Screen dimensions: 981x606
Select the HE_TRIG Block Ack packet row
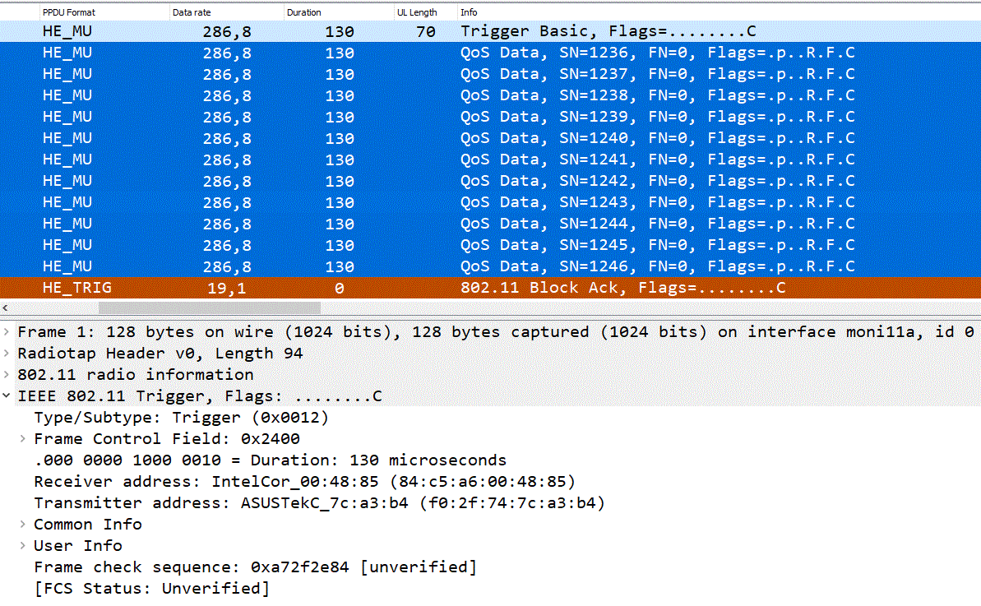click(329, 288)
